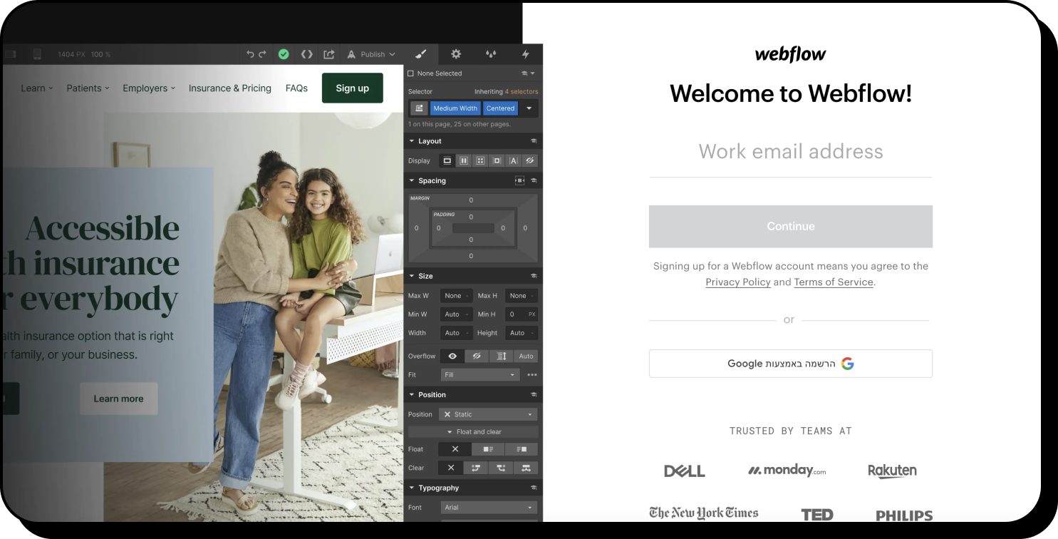Click the Min H value field
1058x539 pixels.
tap(522, 314)
